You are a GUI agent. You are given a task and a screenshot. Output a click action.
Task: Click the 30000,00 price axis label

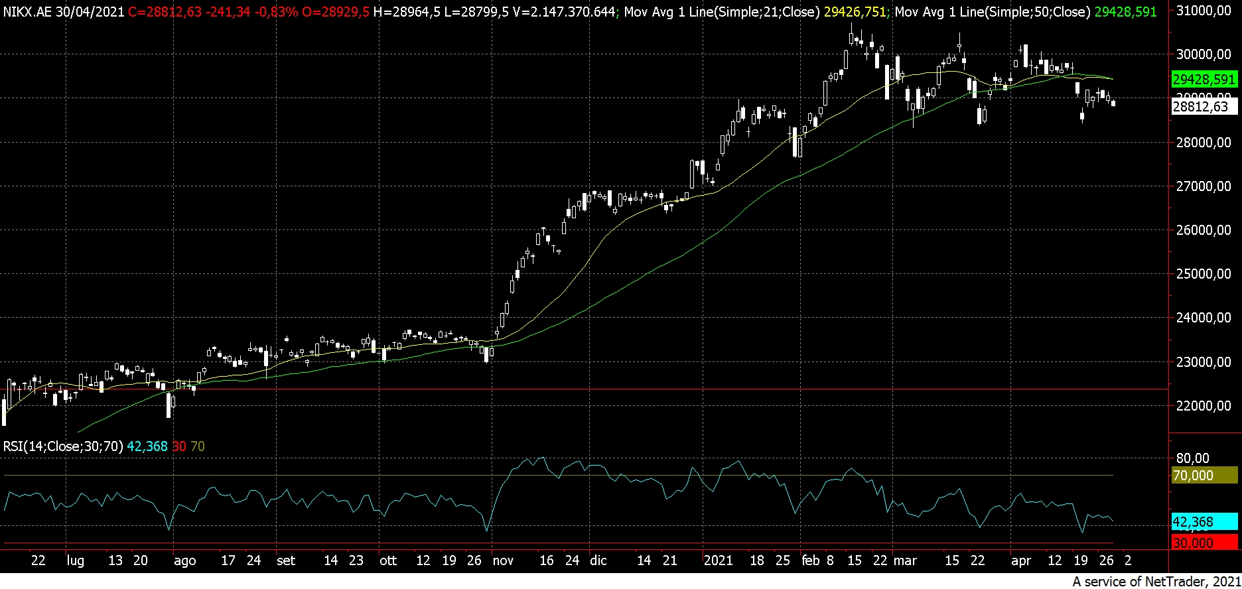[1203, 54]
